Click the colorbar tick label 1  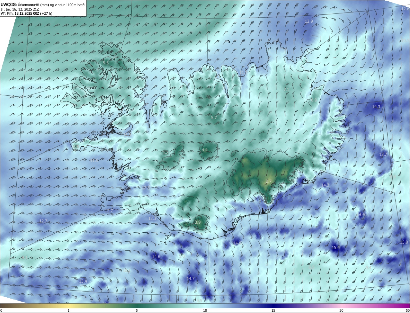[69, 310]
